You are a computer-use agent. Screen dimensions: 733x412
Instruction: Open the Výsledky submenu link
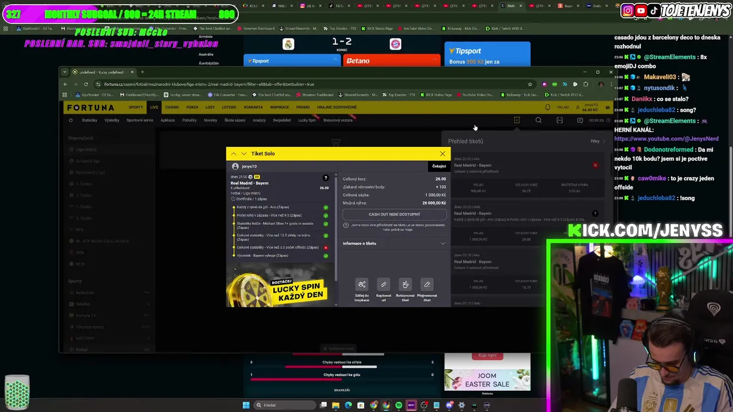point(112,120)
